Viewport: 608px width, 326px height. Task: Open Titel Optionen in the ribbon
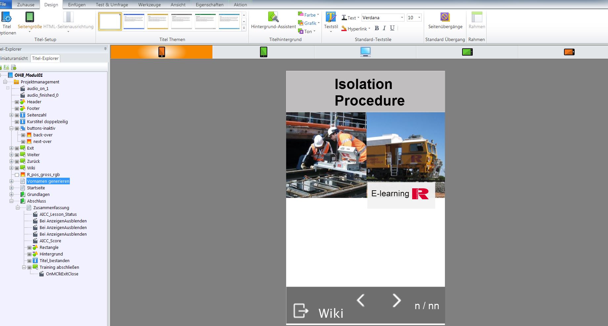pyautogui.click(x=7, y=23)
